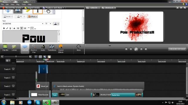188x105 pixels.
Task: Select the Radial blur transition clip
Action: click(x=123, y=95)
